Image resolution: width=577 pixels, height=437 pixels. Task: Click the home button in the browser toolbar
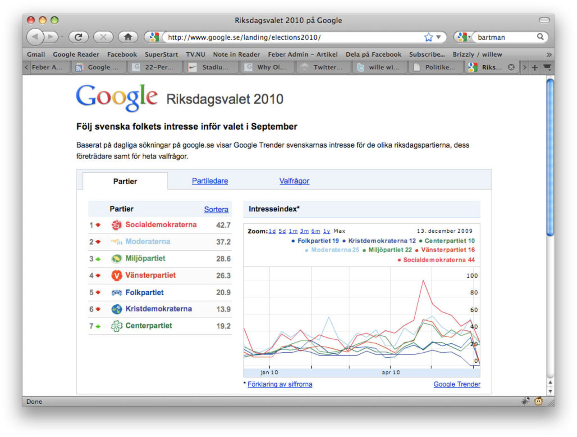(x=128, y=37)
